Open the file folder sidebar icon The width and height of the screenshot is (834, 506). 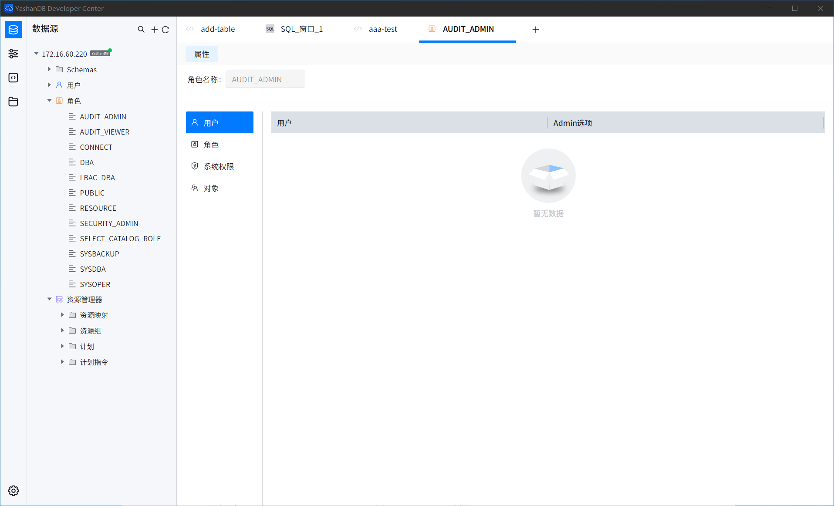click(x=14, y=101)
